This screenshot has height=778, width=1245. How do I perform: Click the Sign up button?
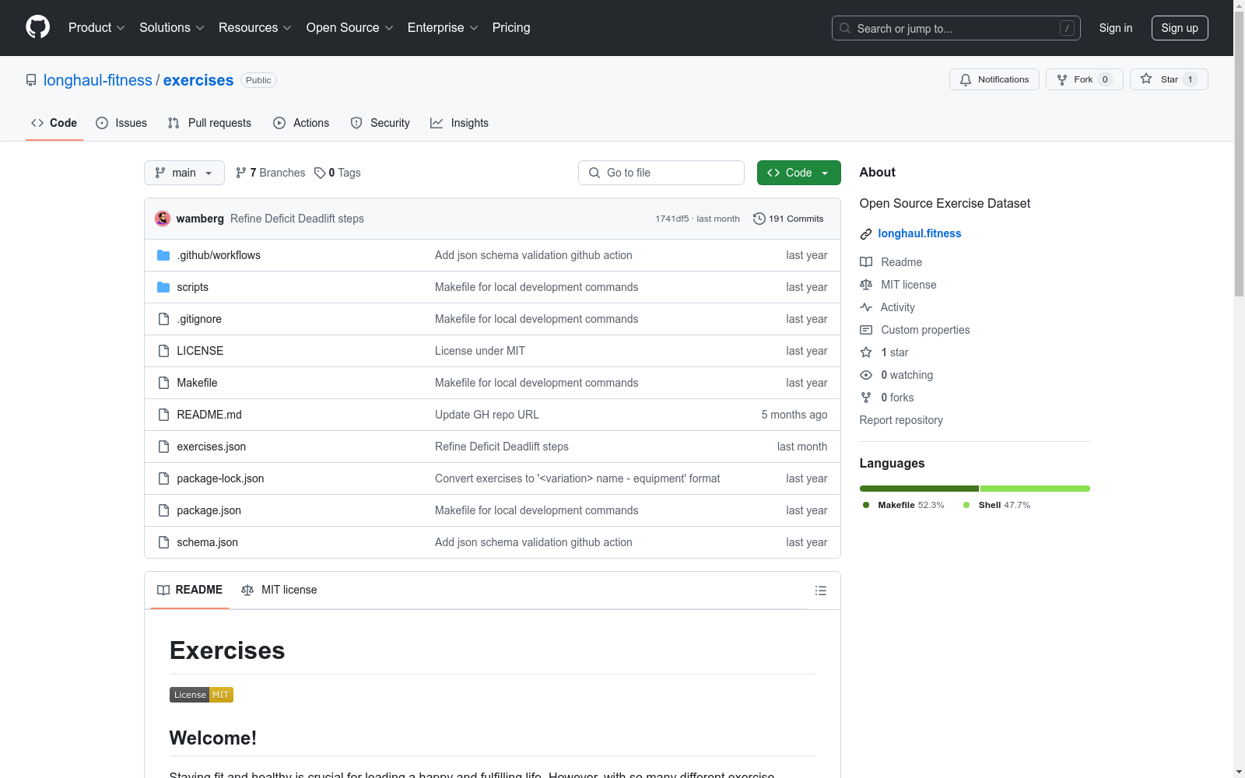[1180, 28]
